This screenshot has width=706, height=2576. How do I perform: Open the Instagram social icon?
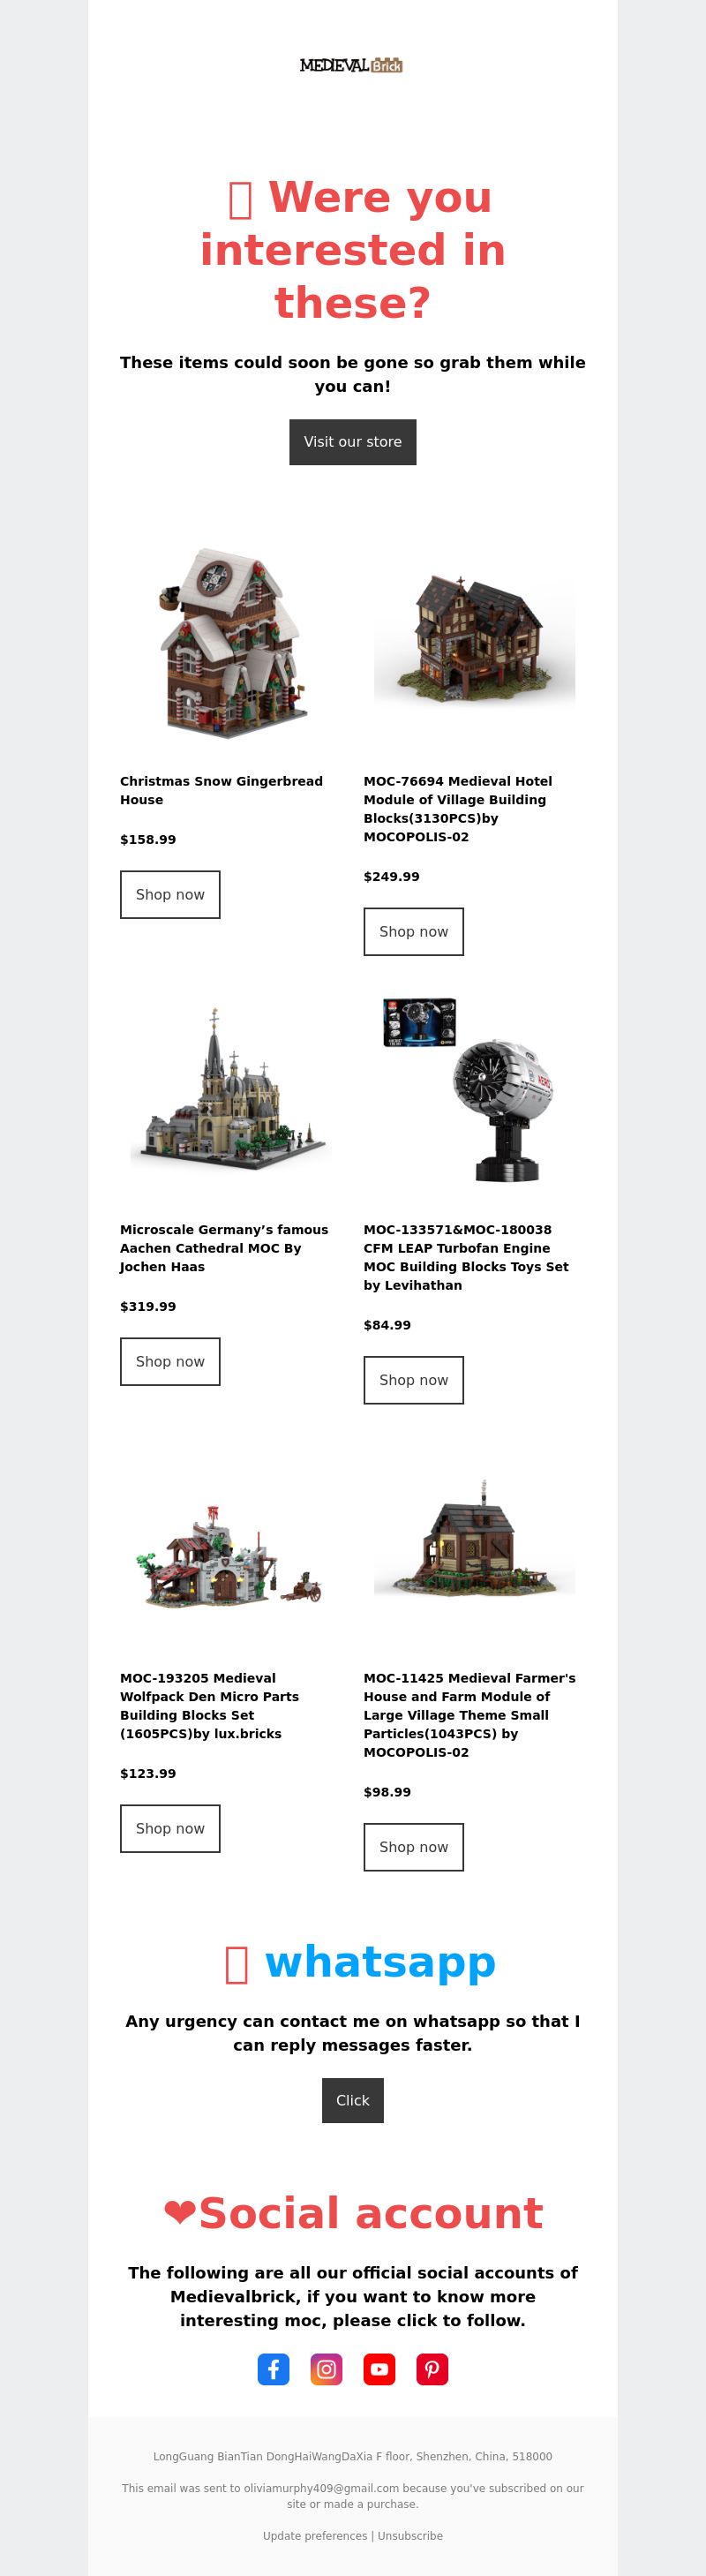(326, 2369)
